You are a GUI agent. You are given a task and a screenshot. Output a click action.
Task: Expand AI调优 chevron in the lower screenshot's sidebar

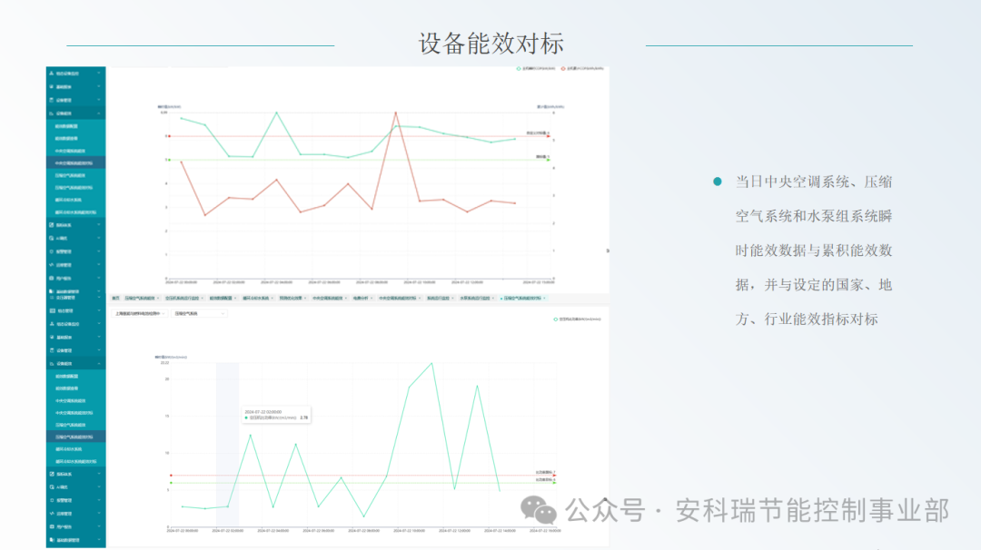tap(99, 486)
